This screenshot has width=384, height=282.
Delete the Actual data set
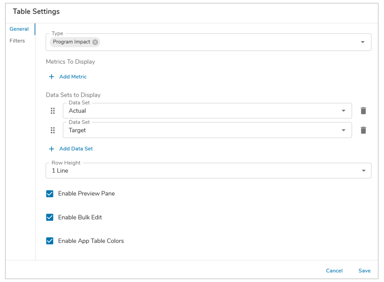click(x=363, y=111)
